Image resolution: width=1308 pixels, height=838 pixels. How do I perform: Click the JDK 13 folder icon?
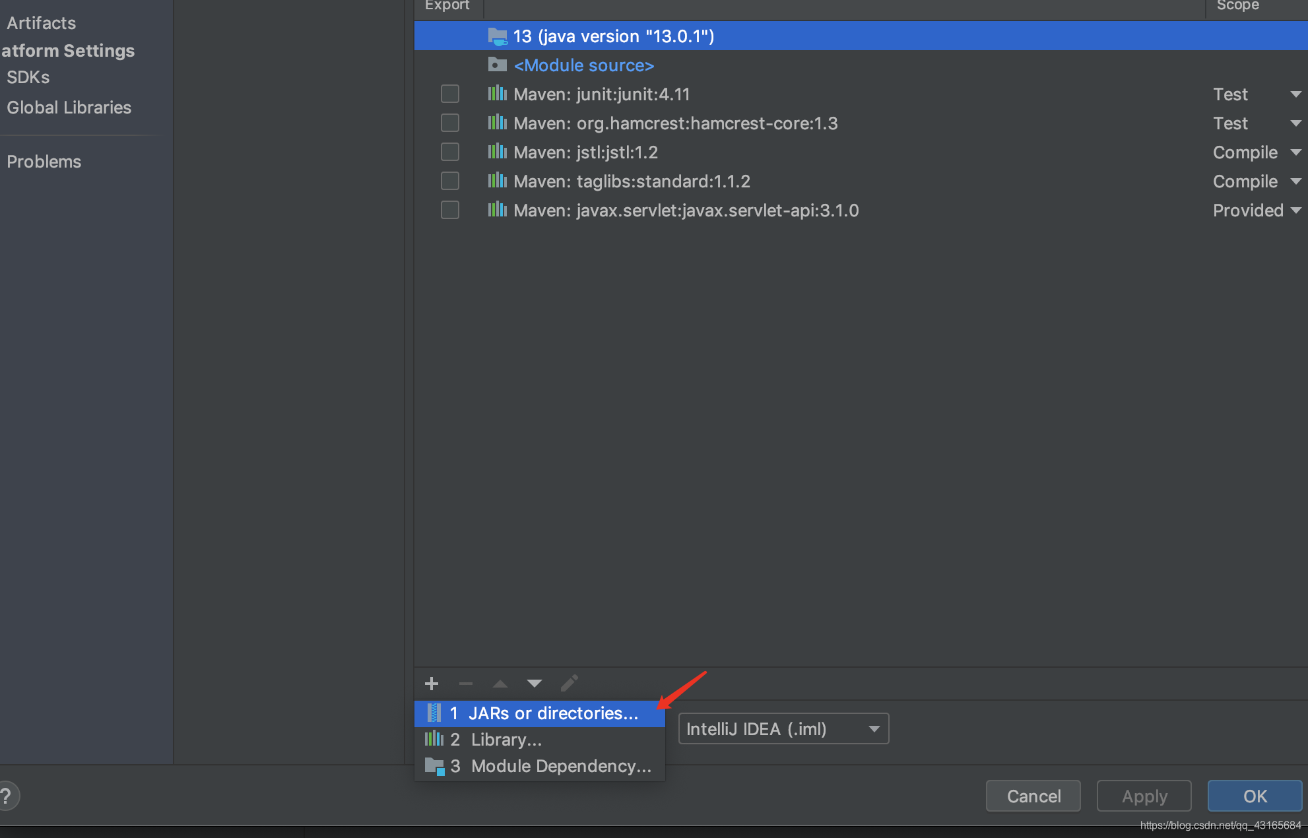pos(497,36)
